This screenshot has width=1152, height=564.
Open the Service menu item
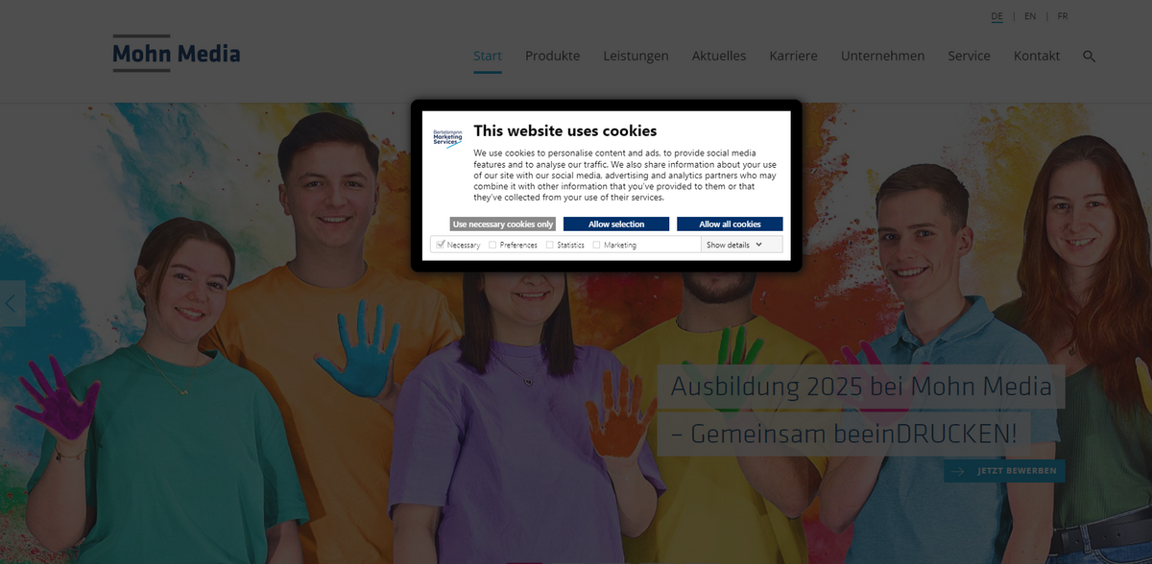pos(969,56)
